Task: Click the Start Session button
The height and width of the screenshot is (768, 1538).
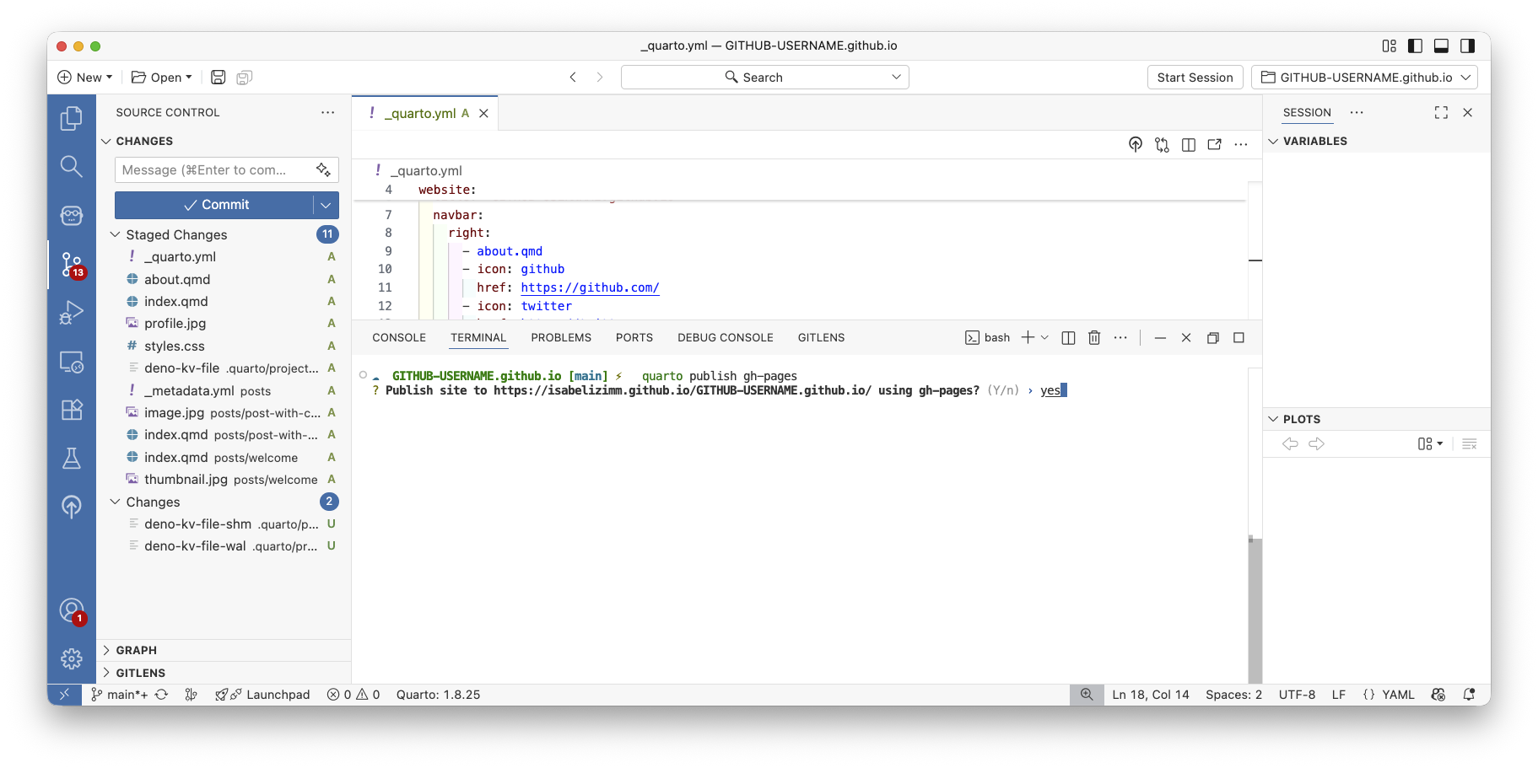Action: click(x=1194, y=78)
